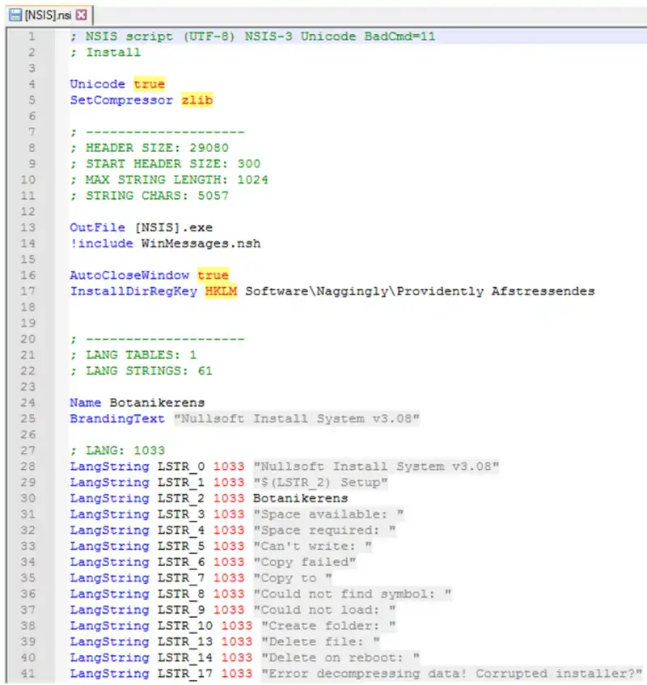Click BrandingText string 'Nullsoft Install System v3.08'
Viewport: 647px width, 685px height.
tap(297, 418)
